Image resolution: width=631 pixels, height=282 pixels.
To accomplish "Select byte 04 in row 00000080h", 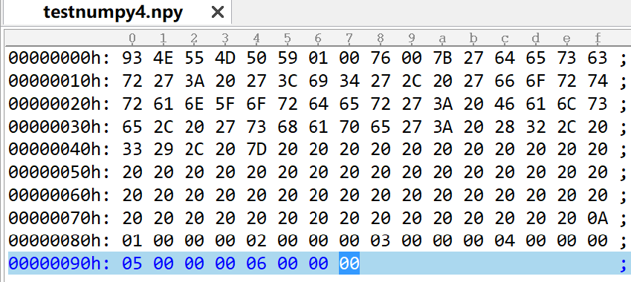I will (x=505, y=240).
